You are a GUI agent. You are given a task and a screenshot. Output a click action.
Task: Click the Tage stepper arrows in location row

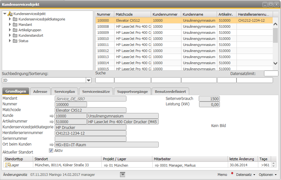tap(273, 165)
